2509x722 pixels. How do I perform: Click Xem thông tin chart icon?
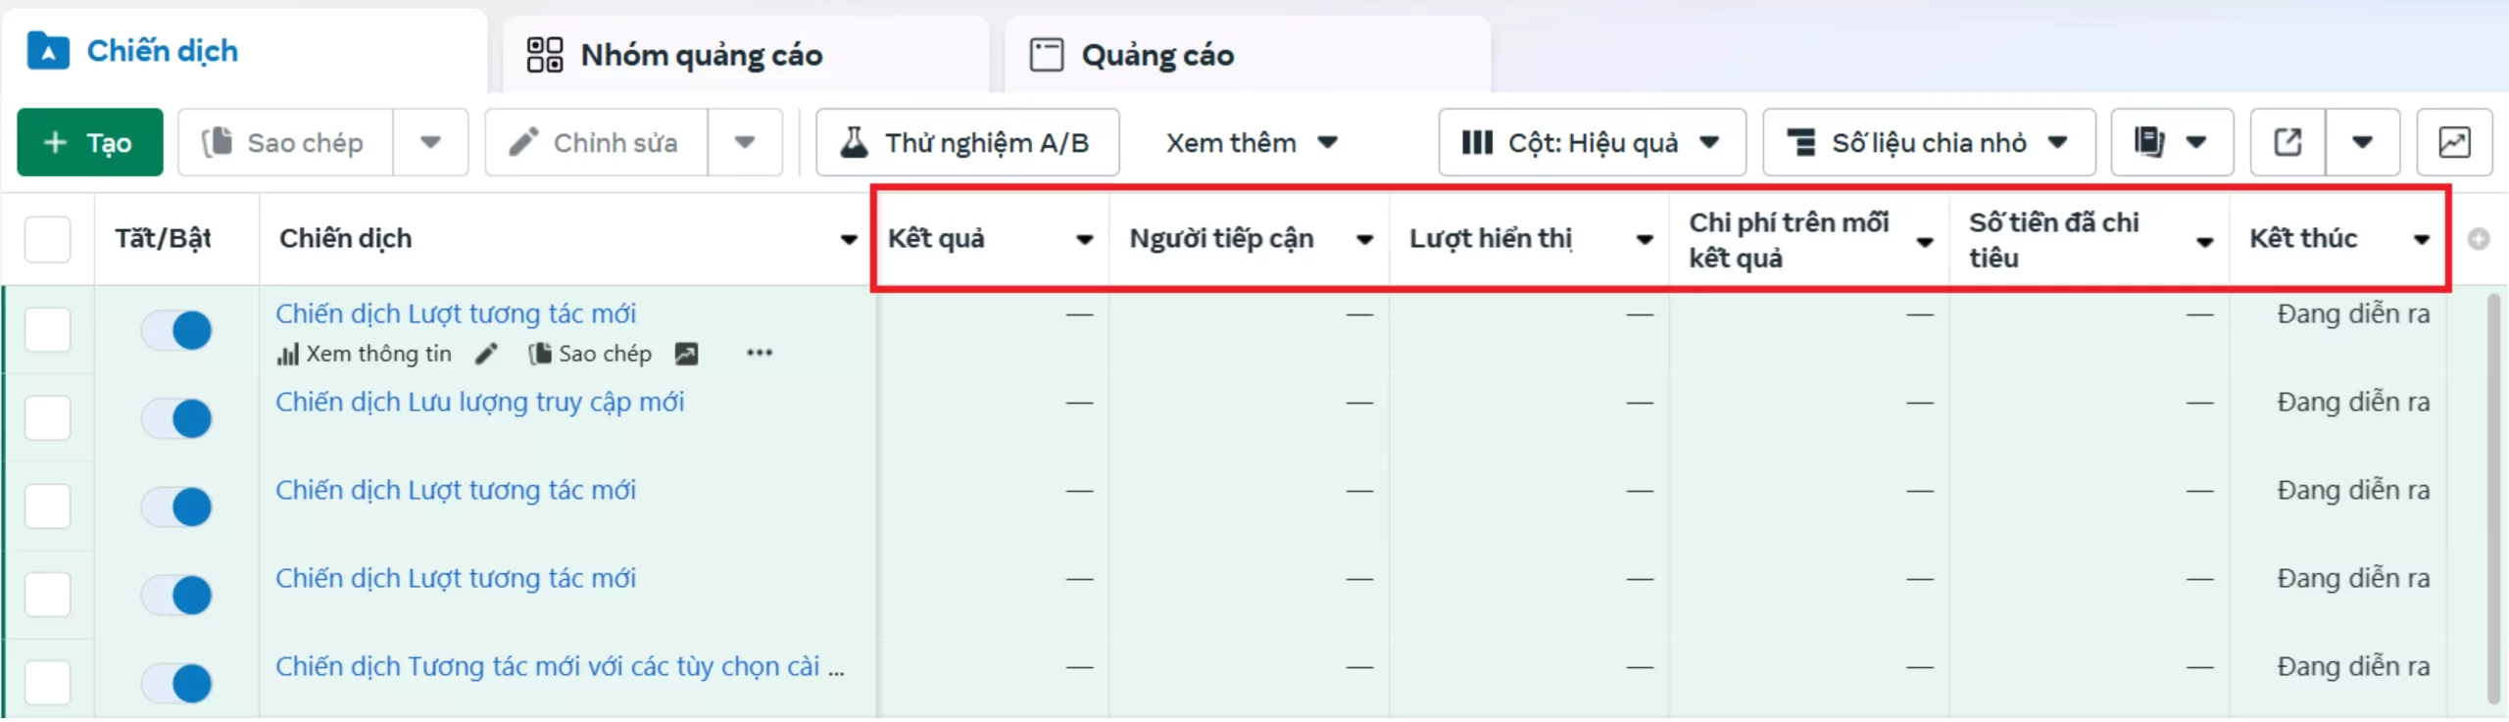point(287,355)
